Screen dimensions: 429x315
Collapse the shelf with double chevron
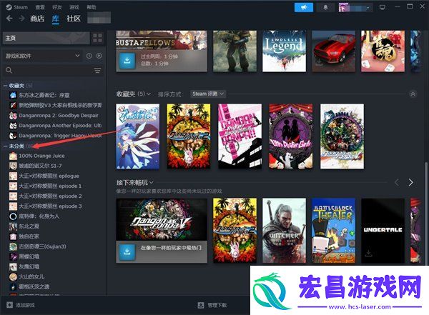click(x=413, y=94)
